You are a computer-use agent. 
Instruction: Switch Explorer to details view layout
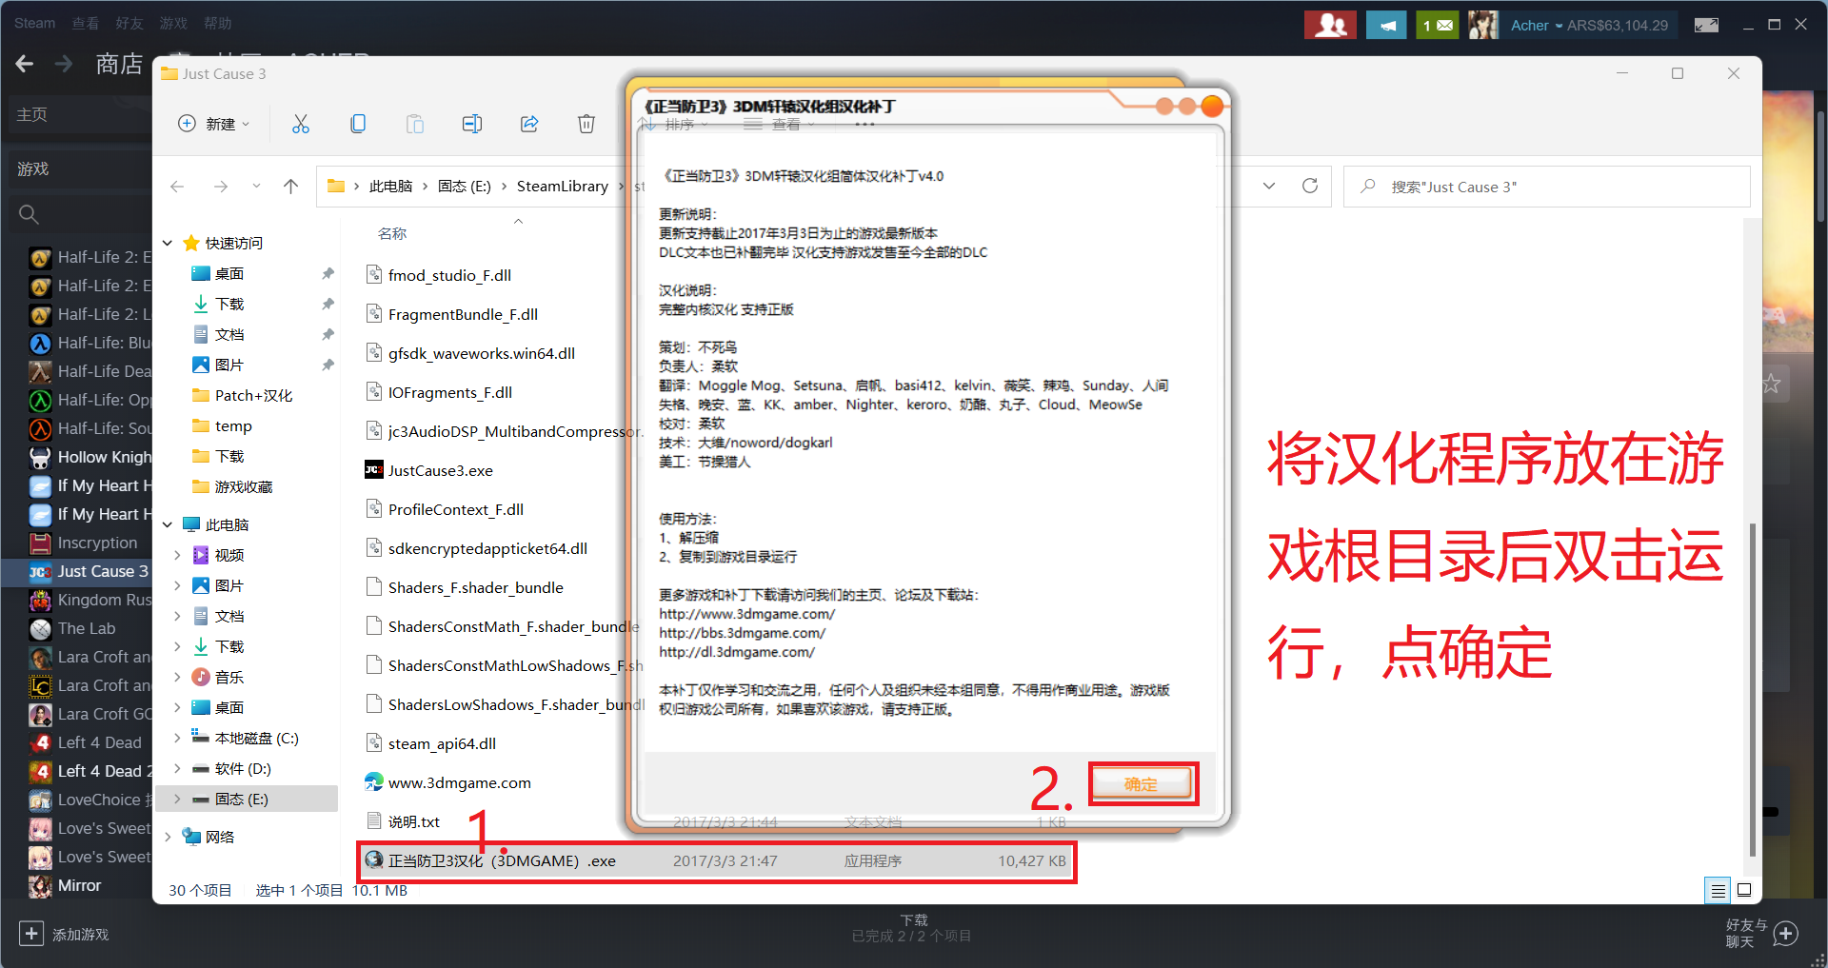[1719, 890]
